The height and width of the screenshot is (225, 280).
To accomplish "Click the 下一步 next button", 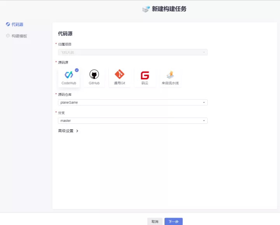I will (173, 221).
